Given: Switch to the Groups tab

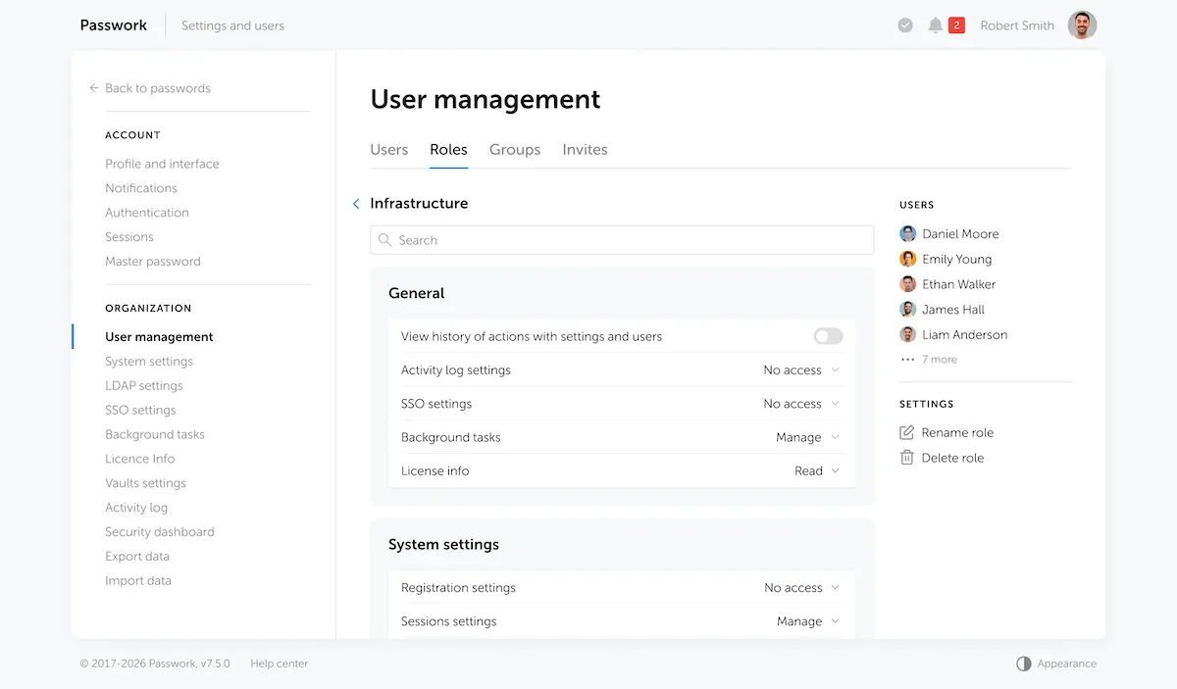Looking at the screenshot, I should 515,150.
